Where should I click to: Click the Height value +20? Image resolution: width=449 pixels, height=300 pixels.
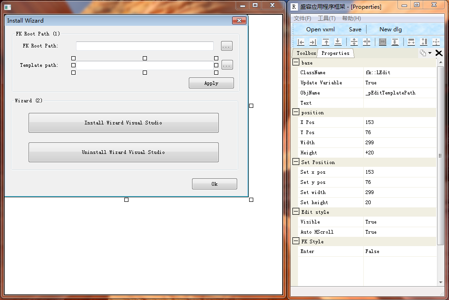(400, 153)
